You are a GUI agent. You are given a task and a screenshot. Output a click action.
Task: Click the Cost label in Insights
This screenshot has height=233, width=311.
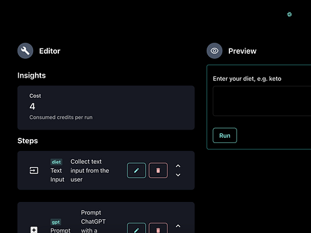(x=35, y=96)
